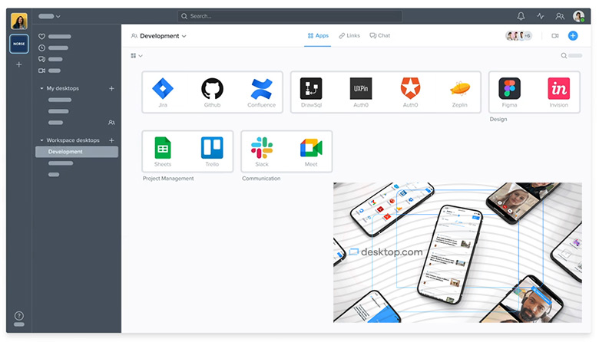Add a new Workspace desktop
The height and width of the screenshot is (342, 599).
[x=111, y=140]
